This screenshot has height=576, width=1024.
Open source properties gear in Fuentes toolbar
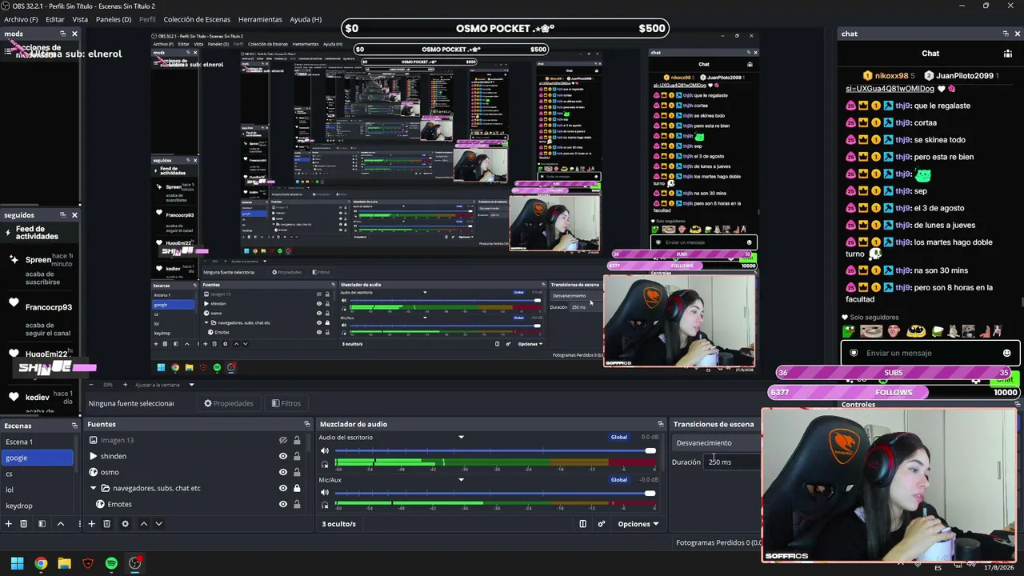click(x=125, y=524)
